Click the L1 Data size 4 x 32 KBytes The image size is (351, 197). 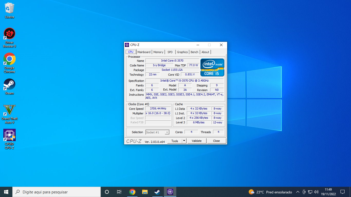(x=199, y=109)
